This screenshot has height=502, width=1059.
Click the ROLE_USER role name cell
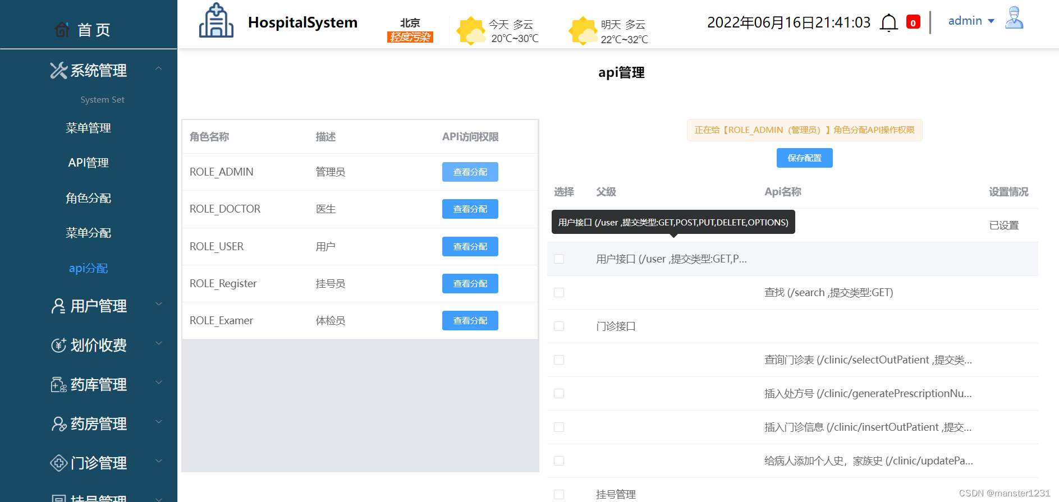[x=217, y=247]
